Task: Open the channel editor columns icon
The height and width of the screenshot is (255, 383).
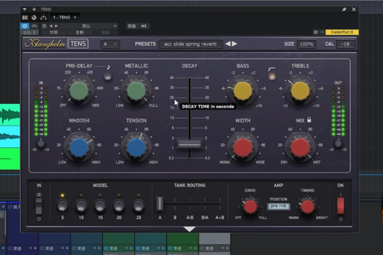Action: (25, 17)
